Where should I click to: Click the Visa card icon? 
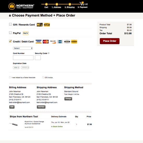coord(38,42)
